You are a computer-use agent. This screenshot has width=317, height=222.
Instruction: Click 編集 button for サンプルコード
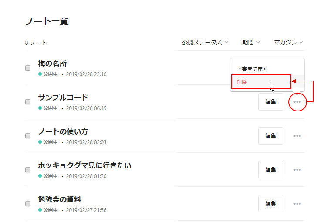pyautogui.click(x=271, y=102)
